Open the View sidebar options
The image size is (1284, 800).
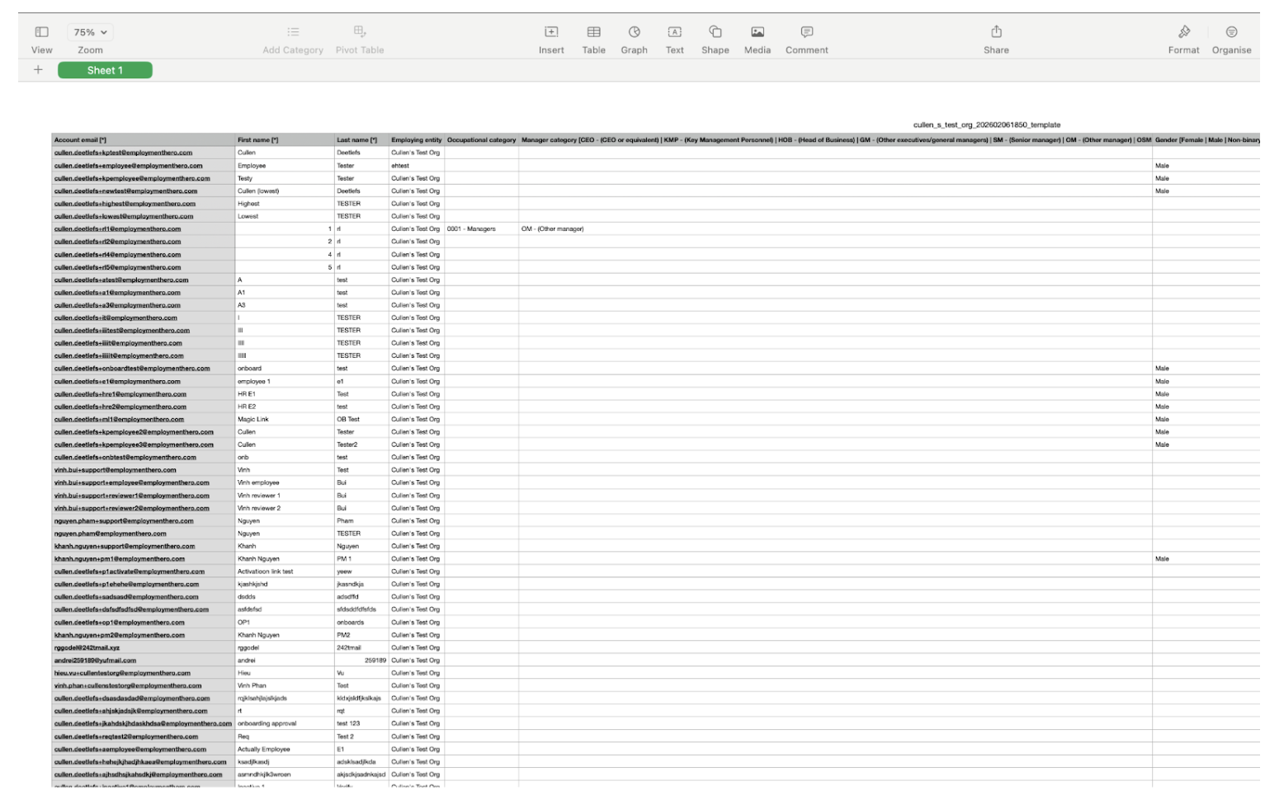point(41,32)
